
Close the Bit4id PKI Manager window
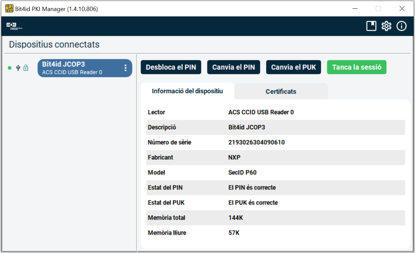(x=402, y=9)
